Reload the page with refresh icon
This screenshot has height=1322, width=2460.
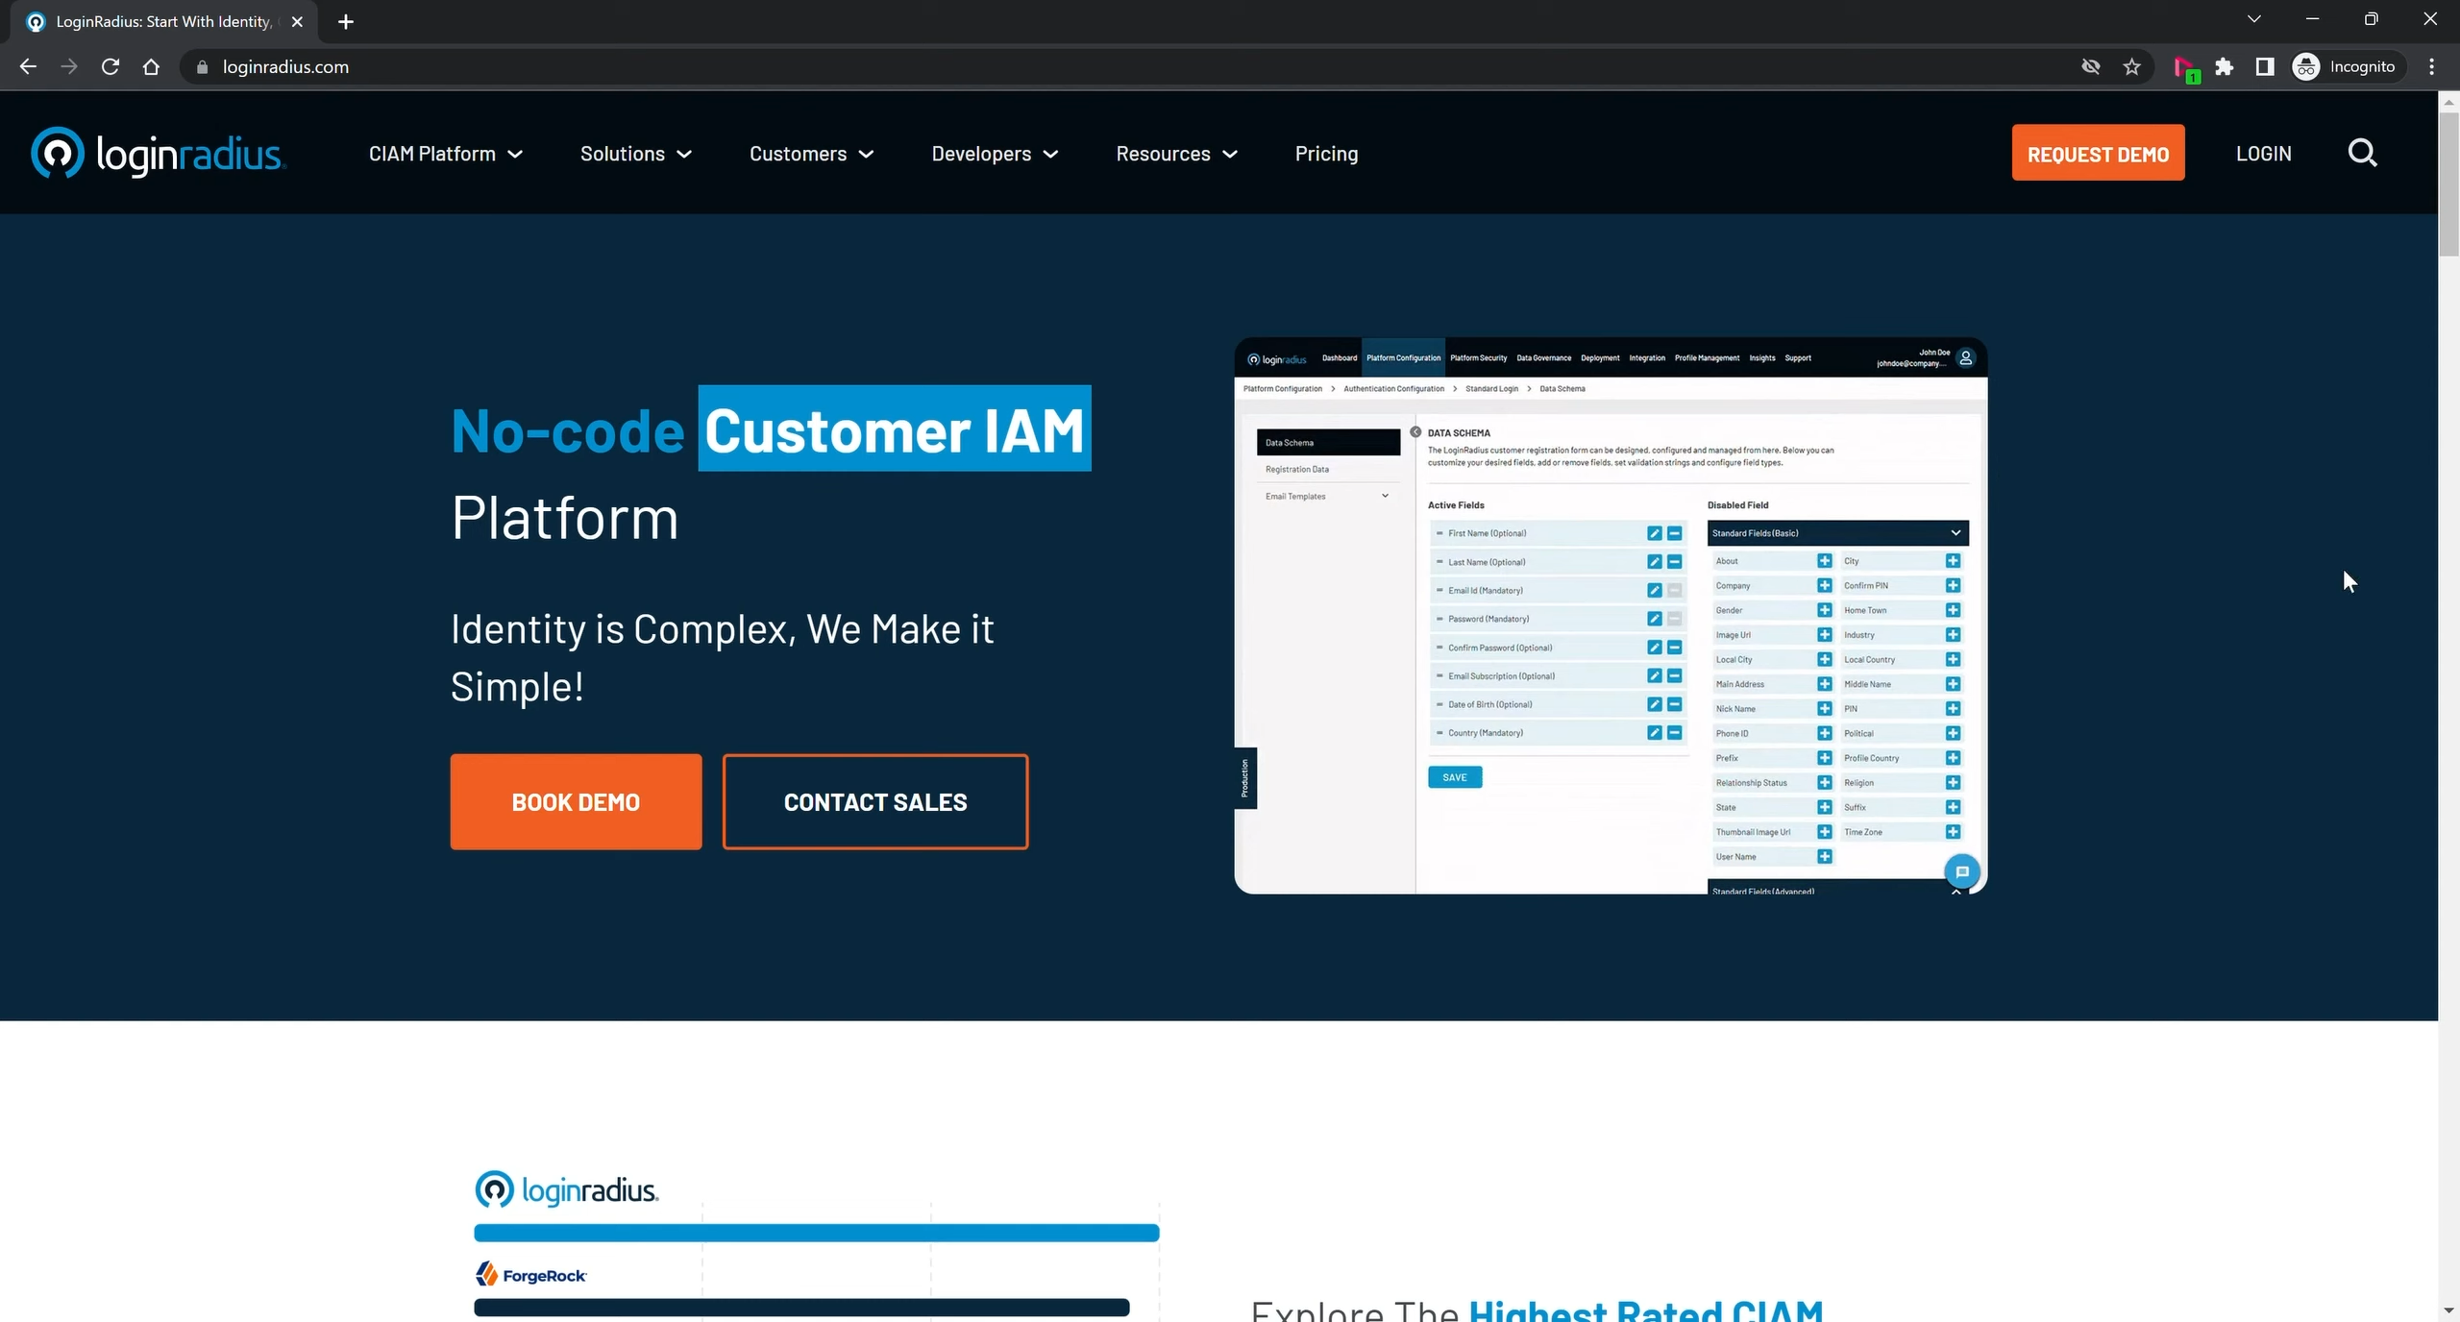click(111, 66)
